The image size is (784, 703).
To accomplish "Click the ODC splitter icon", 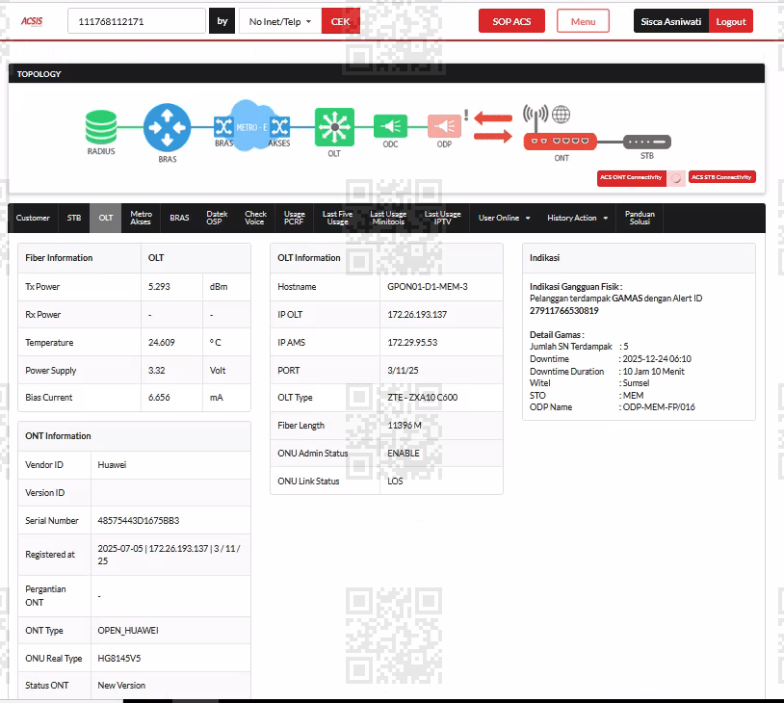I will tap(390, 126).
